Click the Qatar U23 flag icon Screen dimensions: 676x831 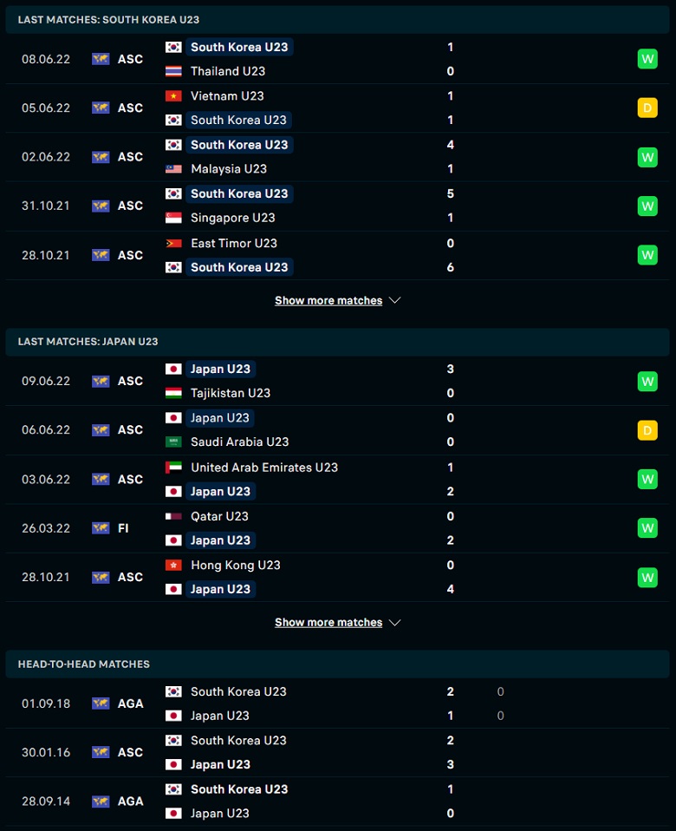coord(173,516)
